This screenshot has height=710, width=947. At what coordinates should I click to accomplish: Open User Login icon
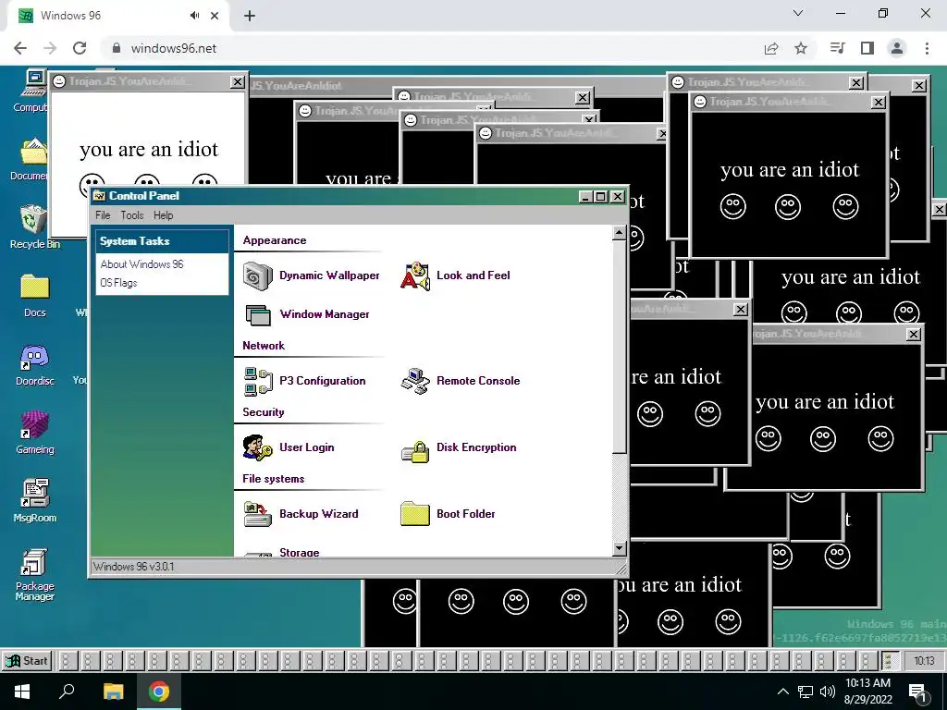click(x=258, y=448)
